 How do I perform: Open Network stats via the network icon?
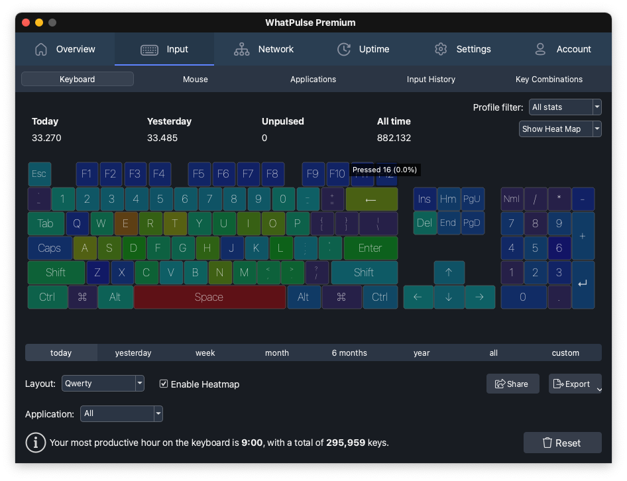241,49
